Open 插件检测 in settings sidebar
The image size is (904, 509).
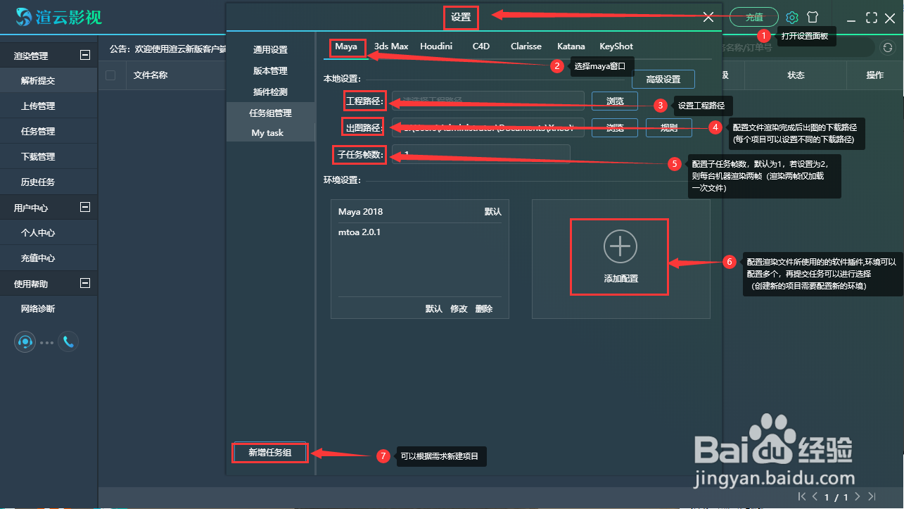(271, 92)
